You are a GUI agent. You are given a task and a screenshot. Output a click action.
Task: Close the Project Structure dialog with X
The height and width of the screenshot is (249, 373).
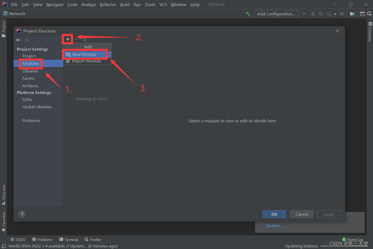click(338, 31)
